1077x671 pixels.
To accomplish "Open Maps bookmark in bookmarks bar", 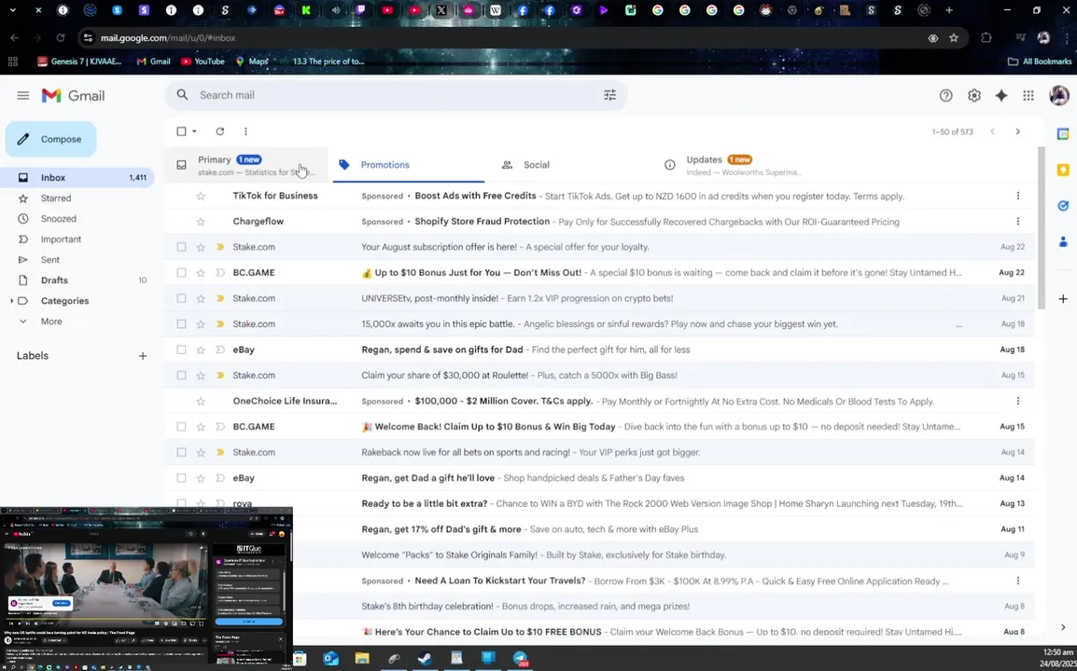I will click(252, 62).
